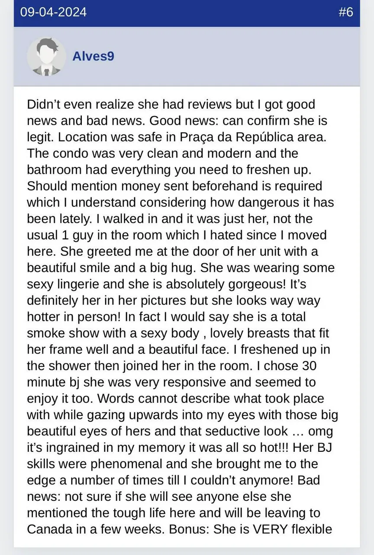Open the Alves9 username profile link
Image resolution: width=374 pixels, height=555 pixels.
coord(93,56)
